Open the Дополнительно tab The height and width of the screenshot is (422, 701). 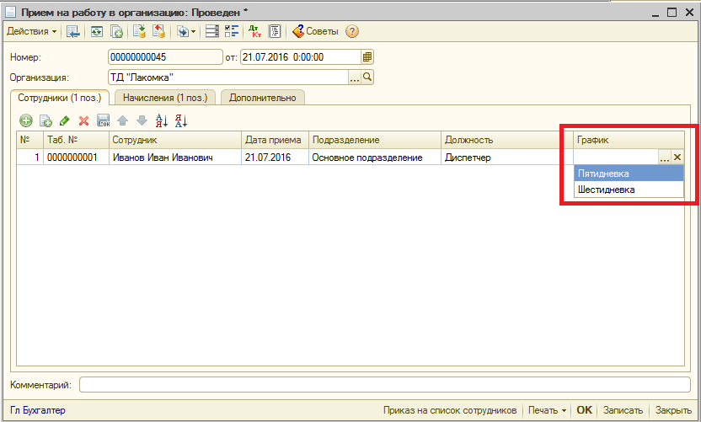coord(263,98)
